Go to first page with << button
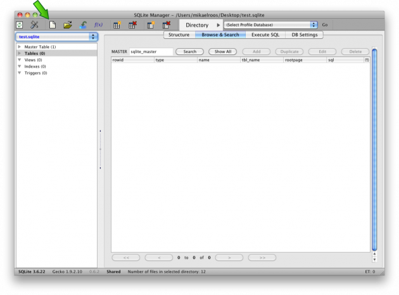 click(x=126, y=258)
